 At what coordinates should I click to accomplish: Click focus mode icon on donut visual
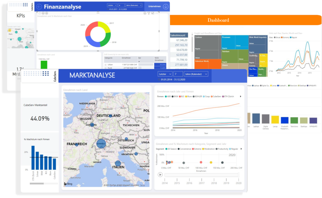153,13
